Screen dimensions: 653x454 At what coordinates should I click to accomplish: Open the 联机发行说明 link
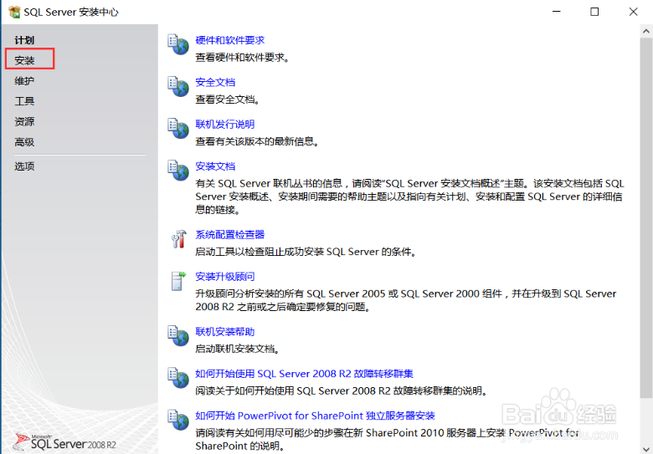tap(225, 125)
